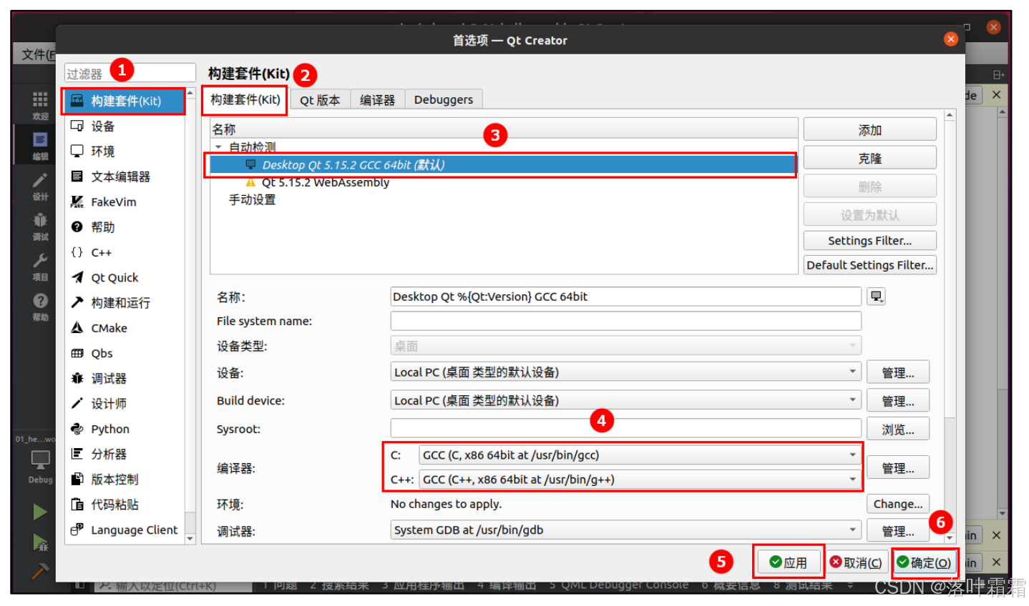
Task: Click the 取消(C) button
Action: tap(857, 562)
